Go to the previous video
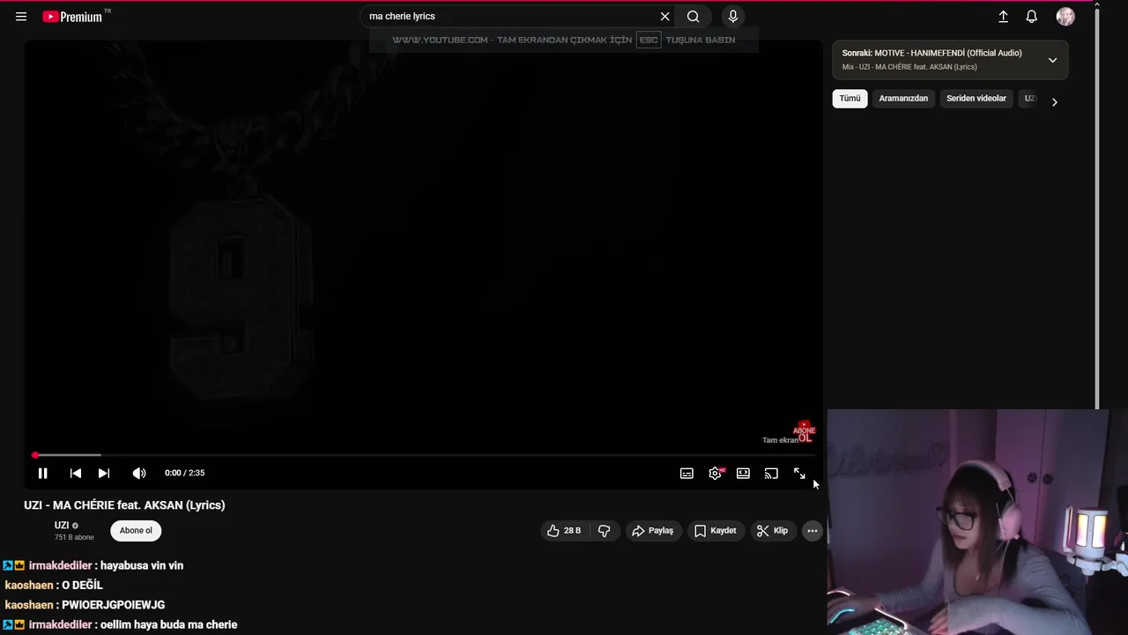Image resolution: width=1128 pixels, height=635 pixels. coord(75,474)
